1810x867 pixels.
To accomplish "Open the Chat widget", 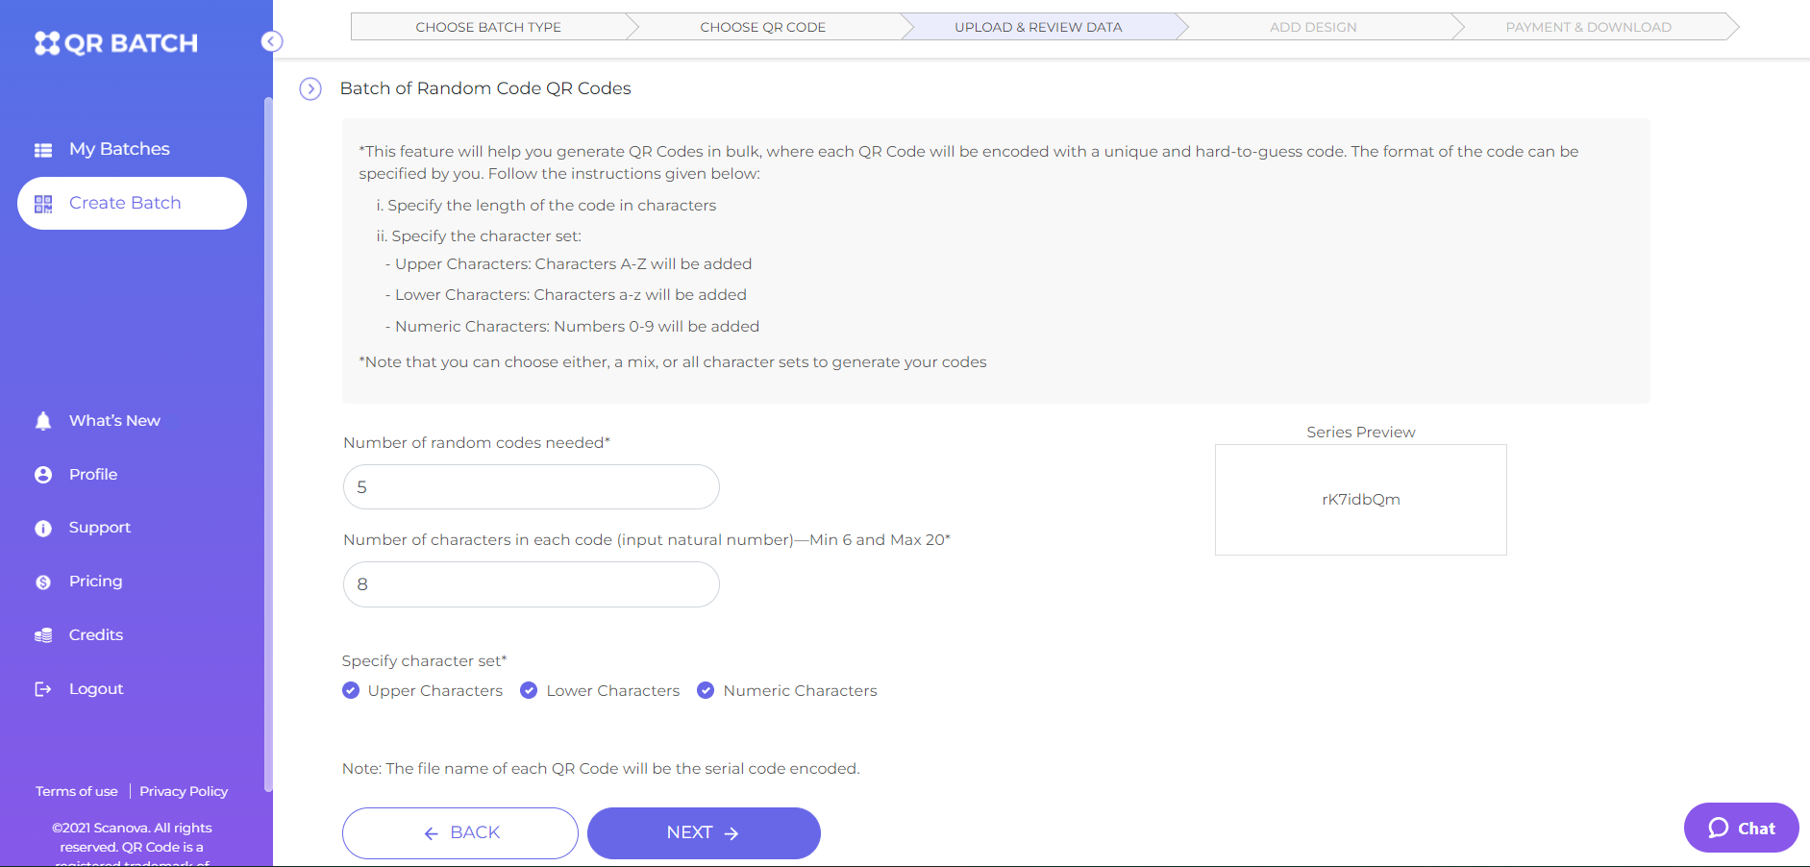I will point(1742,828).
